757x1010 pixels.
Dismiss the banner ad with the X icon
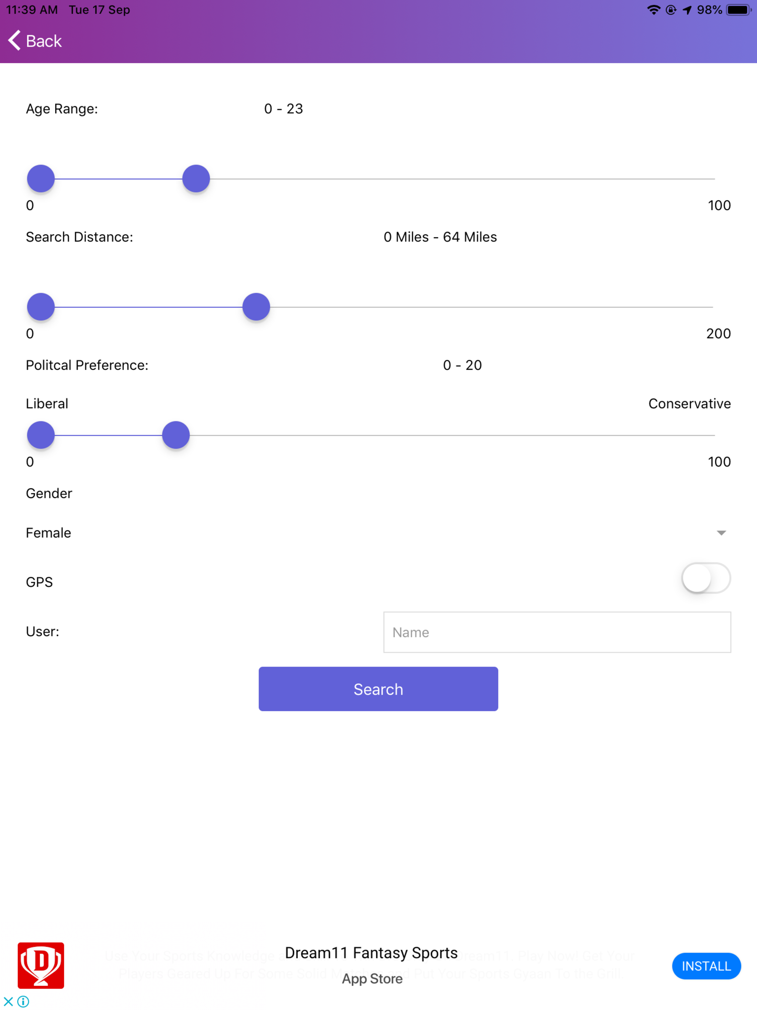(x=8, y=1003)
